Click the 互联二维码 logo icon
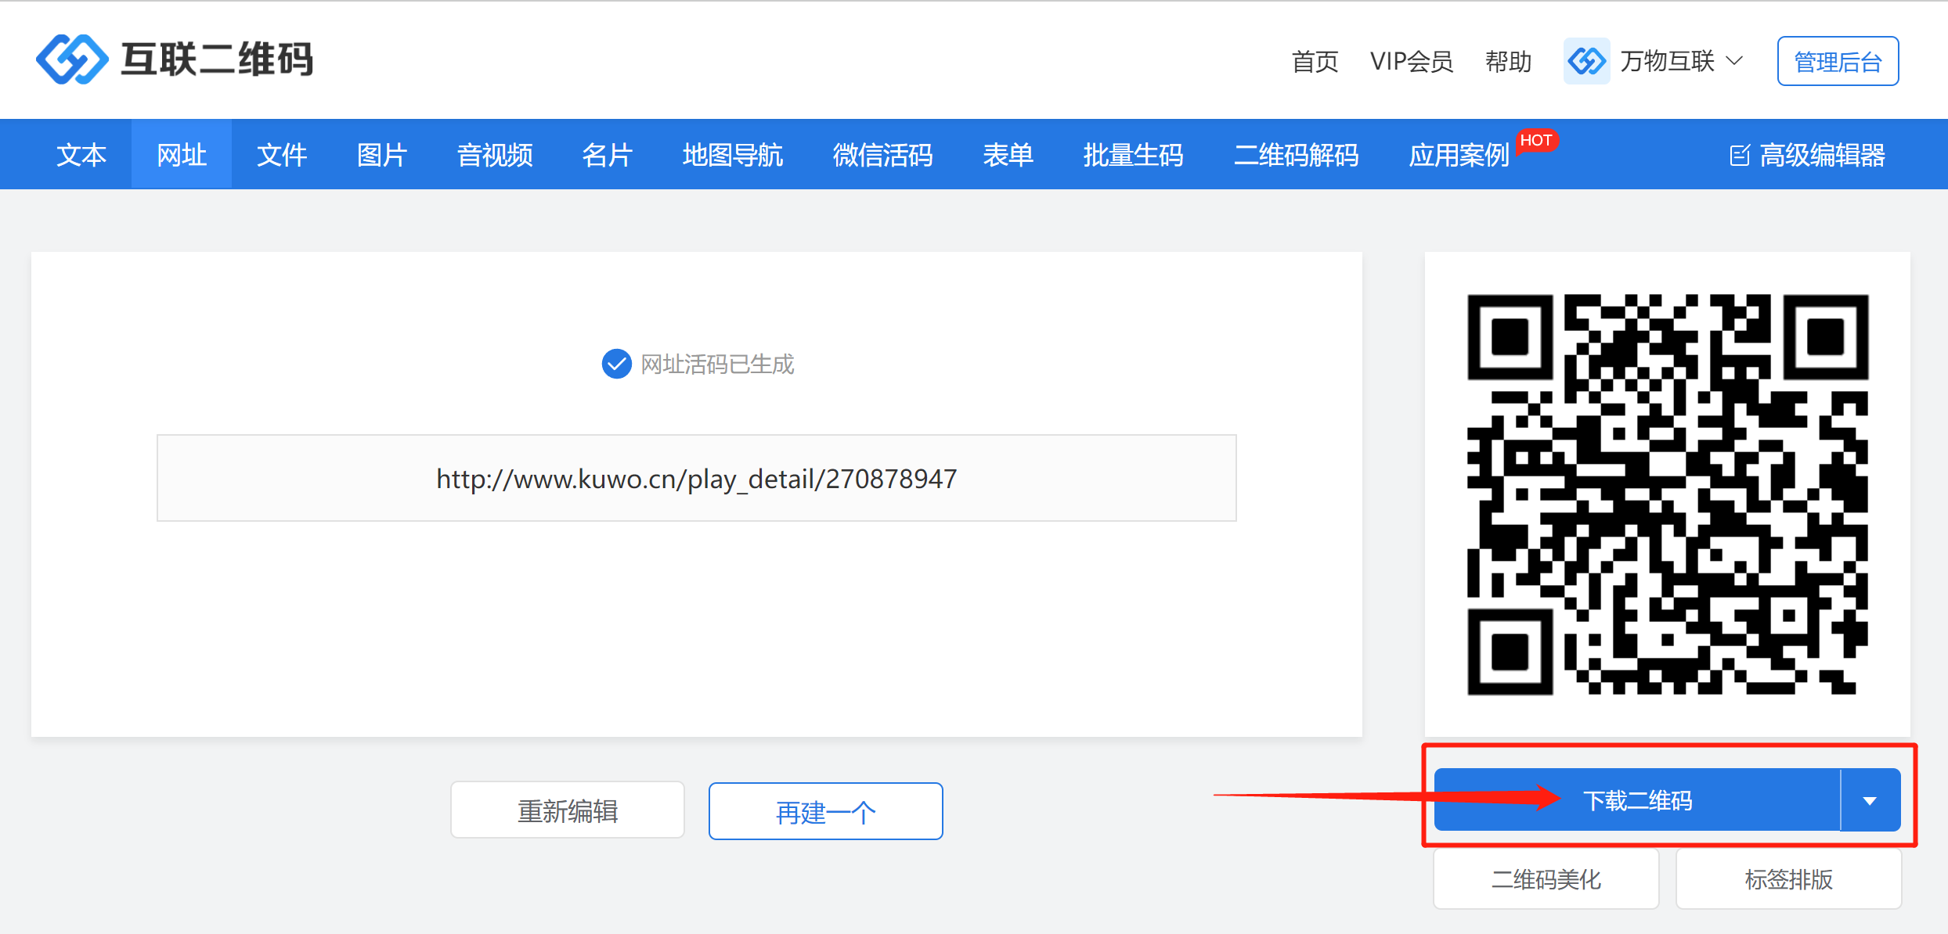Image resolution: width=1948 pixels, height=934 pixels. [72, 59]
